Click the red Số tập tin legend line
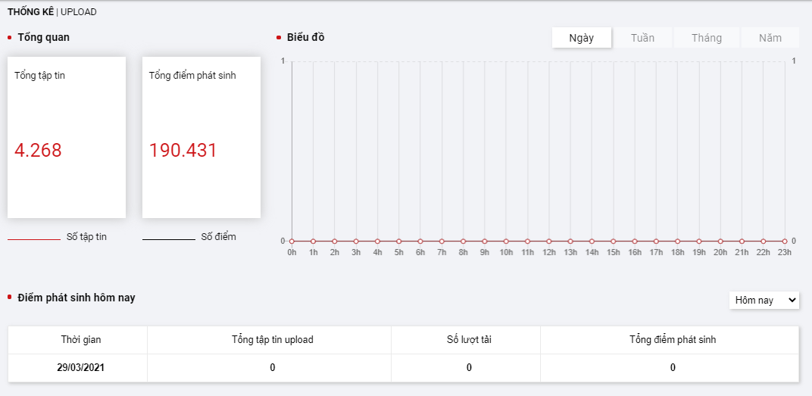 pos(33,239)
